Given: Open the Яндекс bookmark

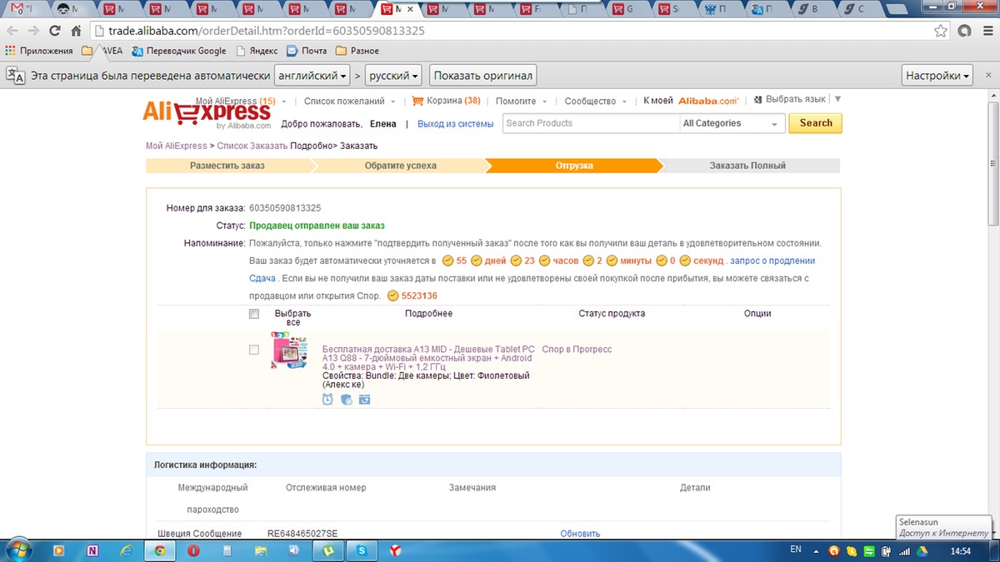Looking at the screenshot, I should coord(257,51).
